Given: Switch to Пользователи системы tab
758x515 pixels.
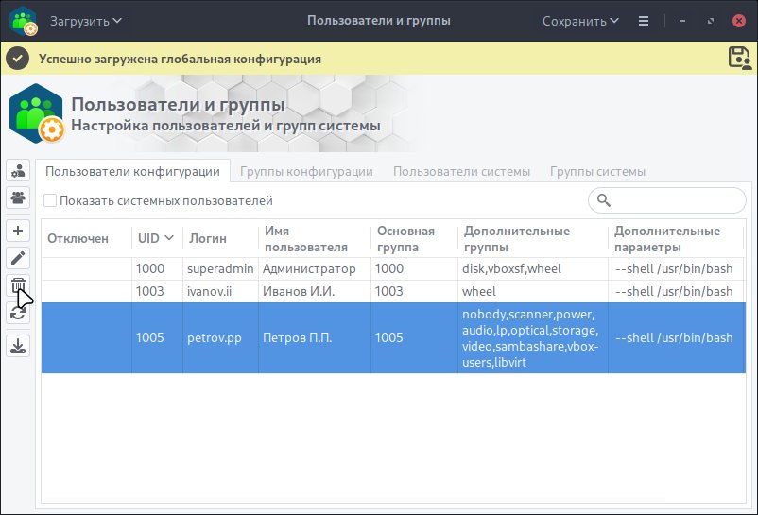Looking at the screenshot, I should tap(461, 171).
